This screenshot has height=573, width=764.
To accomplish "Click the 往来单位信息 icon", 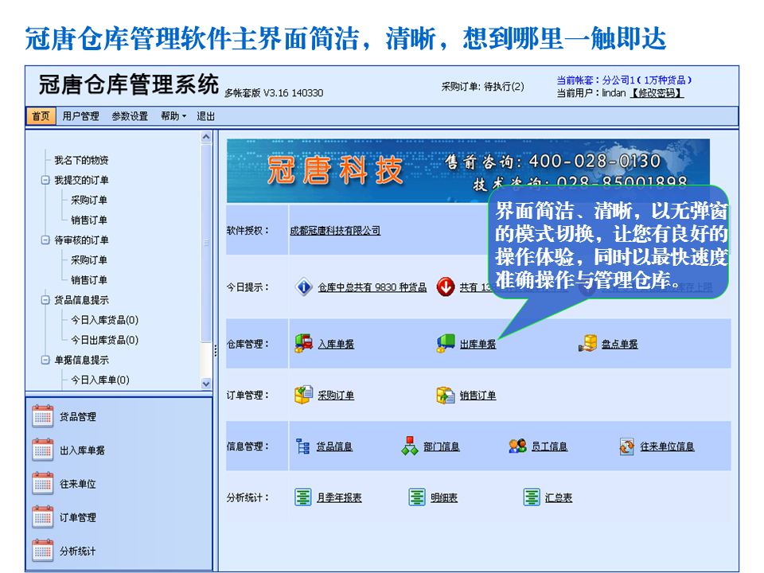I will click(x=626, y=446).
